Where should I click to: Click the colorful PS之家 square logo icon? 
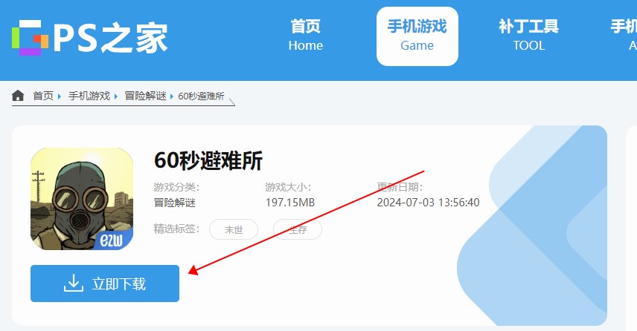pyautogui.click(x=30, y=39)
